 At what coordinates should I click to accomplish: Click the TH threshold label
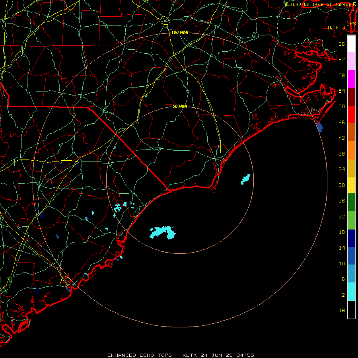tap(342, 311)
